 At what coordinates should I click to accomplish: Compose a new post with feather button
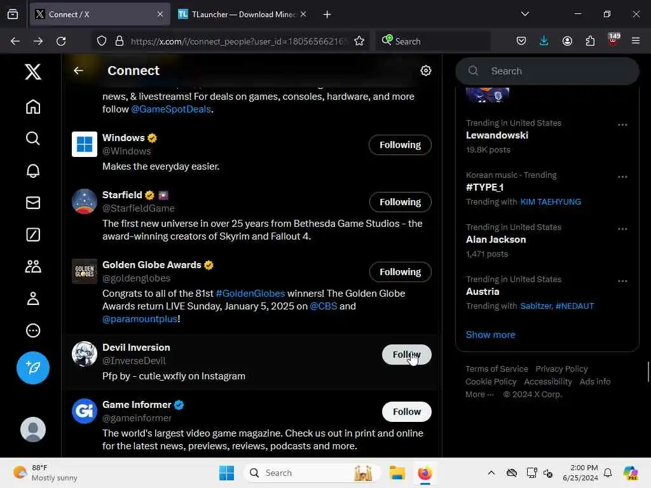[33, 368]
